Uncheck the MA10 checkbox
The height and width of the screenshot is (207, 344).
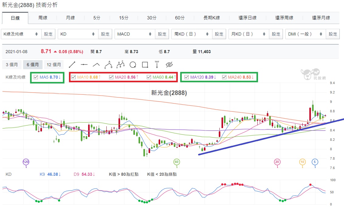pyautogui.click(x=74, y=77)
